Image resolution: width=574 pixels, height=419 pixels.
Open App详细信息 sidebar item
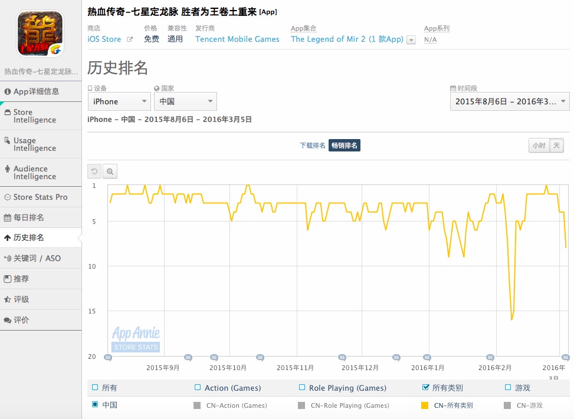pyautogui.click(x=41, y=91)
